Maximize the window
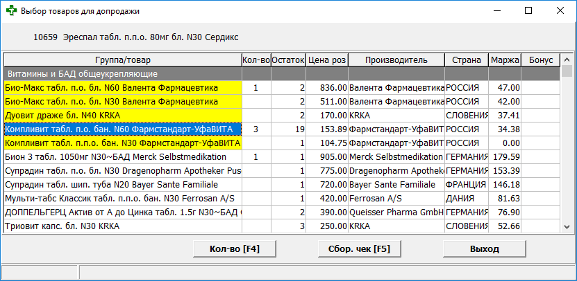This screenshot has height=281, width=577. (x=528, y=10)
